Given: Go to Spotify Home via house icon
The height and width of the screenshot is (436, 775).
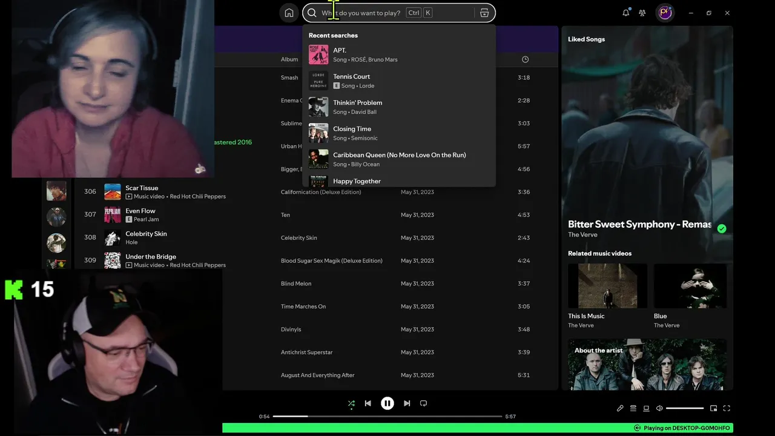Looking at the screenshot, I should pos(289,13).
